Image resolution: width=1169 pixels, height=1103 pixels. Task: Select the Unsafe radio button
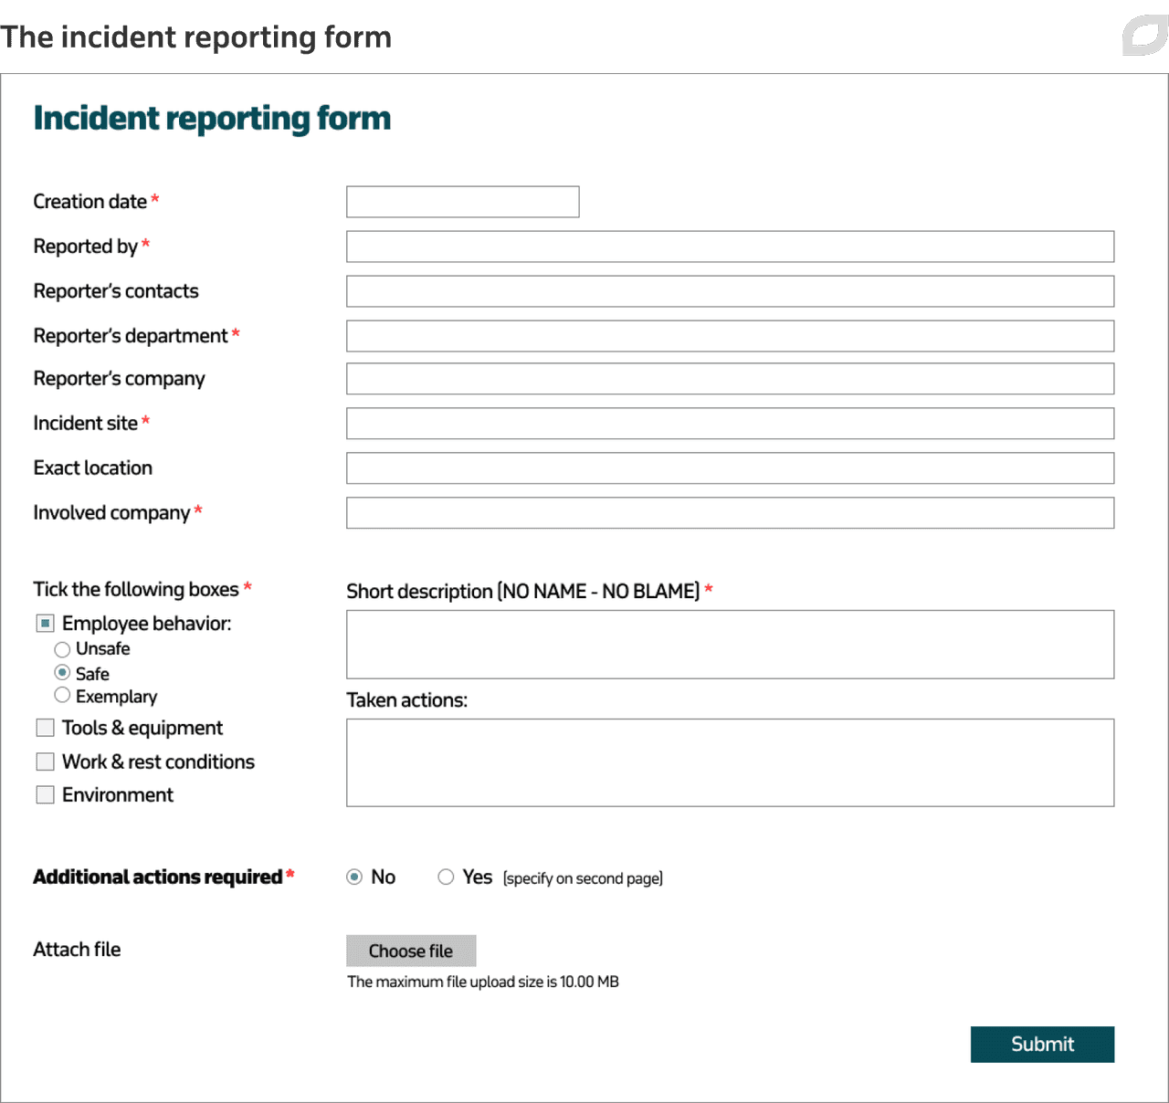(62, 649)
